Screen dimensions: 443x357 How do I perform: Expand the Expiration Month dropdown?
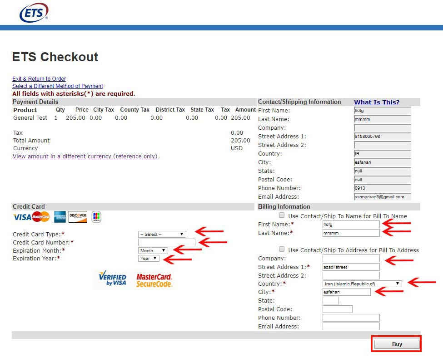[153, 250]
